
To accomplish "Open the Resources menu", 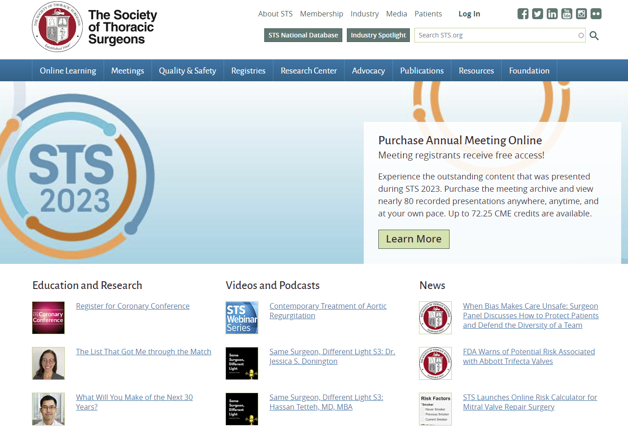I will click(x=476, y=70).
